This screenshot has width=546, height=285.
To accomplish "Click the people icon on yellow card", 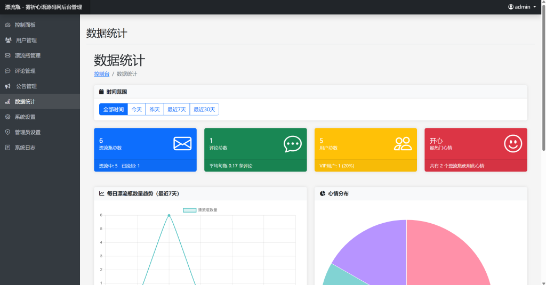I will [403, 143].
